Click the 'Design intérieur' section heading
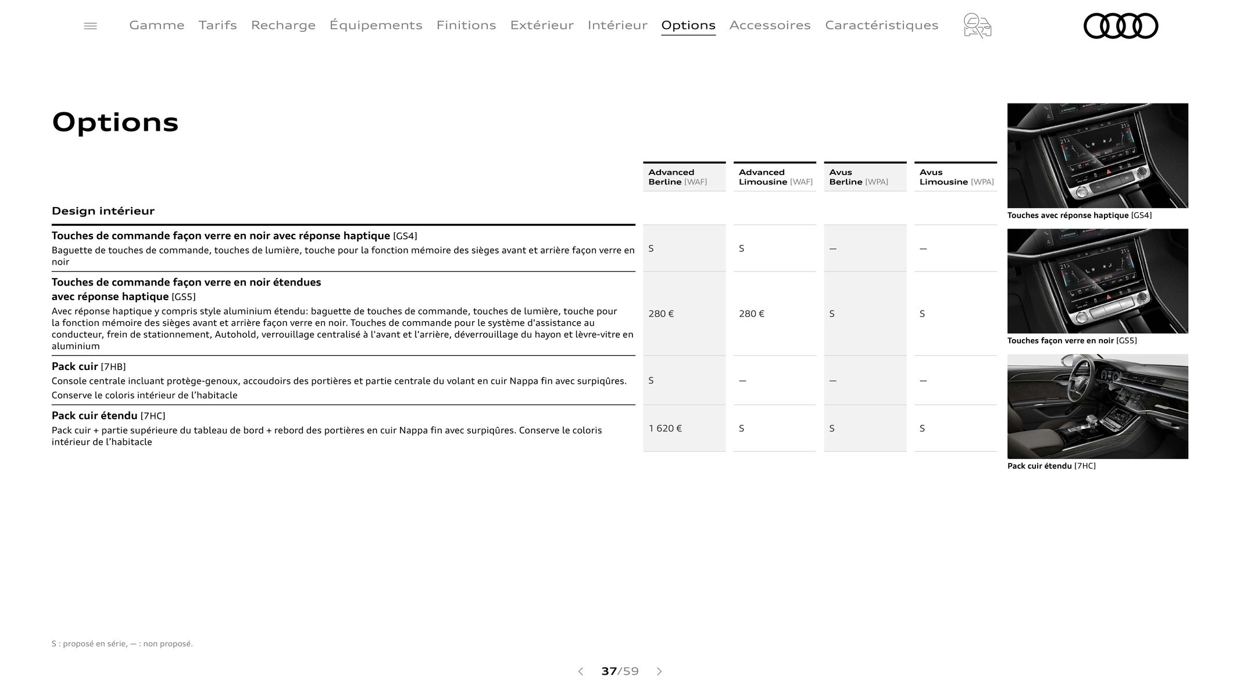 click(x=103, y=211)
